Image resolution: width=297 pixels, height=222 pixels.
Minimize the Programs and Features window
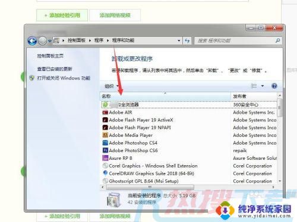tap(251, 28)
